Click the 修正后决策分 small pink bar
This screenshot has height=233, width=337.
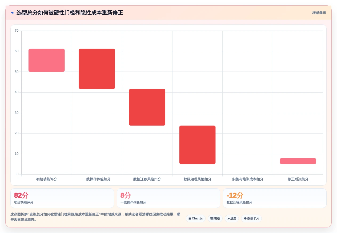(x=298, y=161)
